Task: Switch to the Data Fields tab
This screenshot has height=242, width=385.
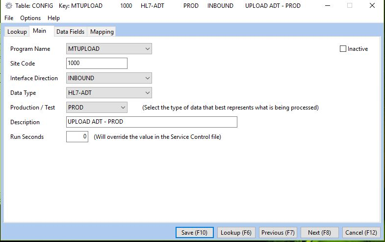Action: tap(70, 32)
